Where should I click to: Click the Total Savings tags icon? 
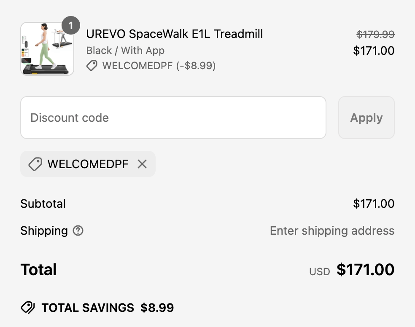pyautogui.click(x=28, y=308)
